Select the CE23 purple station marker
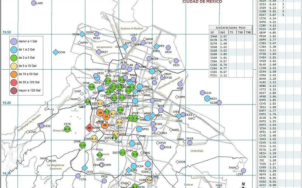Image resolution: width=302 pixels, height=188 pixels. point(176,61)
